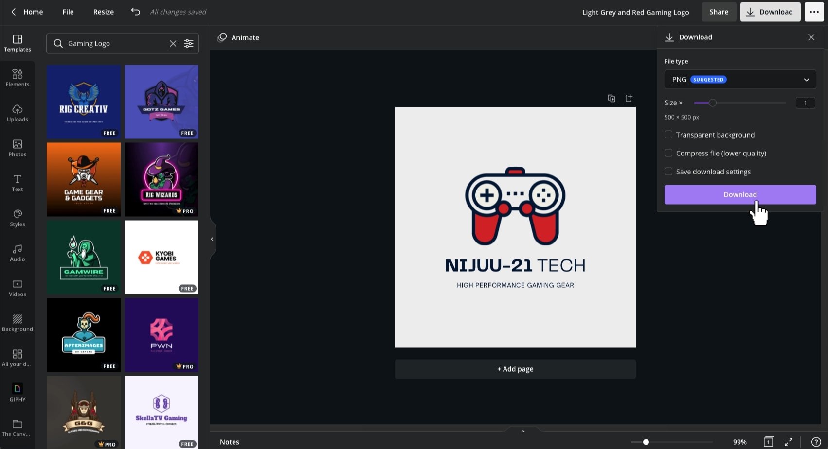
Task: Click the purple Download button
Action: [x=739, y=194]
